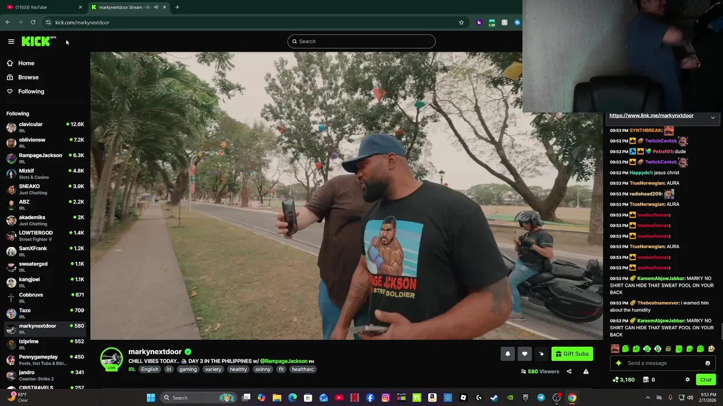The height and width of the screenshot is (406, 723).
Task: Bookmark this page with the star icon
Action: (x=461, y=23)
